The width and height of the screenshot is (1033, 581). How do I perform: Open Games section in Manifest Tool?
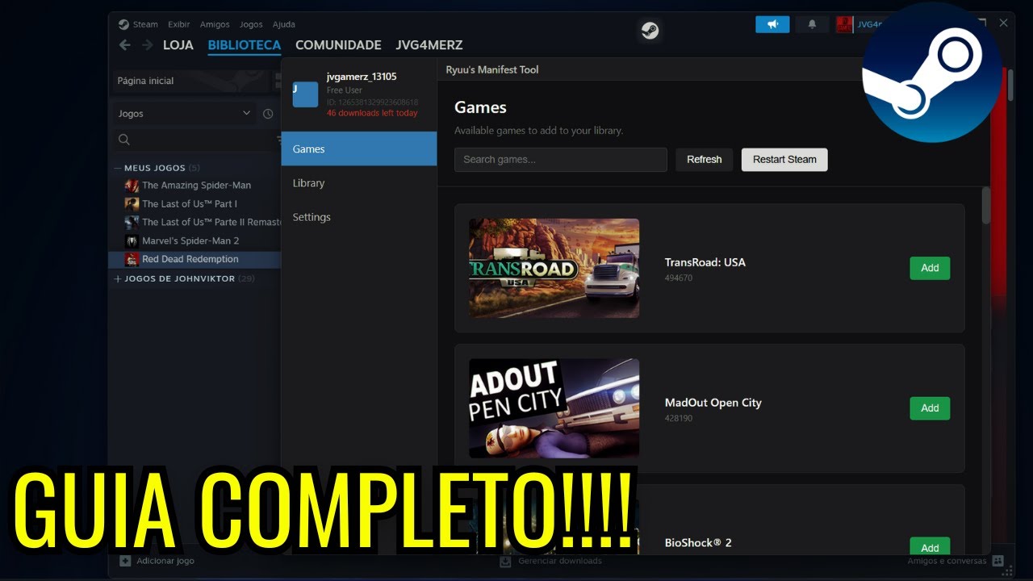coord(358,148)
